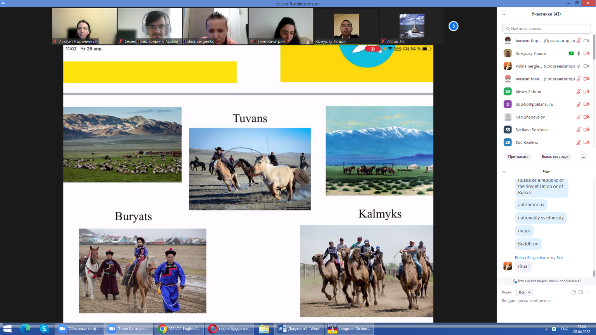The width and height of the screenshot is (596, 335).
Task: Click Хомушку Лодой's screen share indicator
Action: 571,54
